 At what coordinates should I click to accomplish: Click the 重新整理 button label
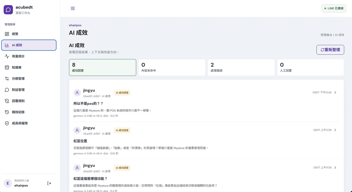pyautogui.click(x=332, y=50)
